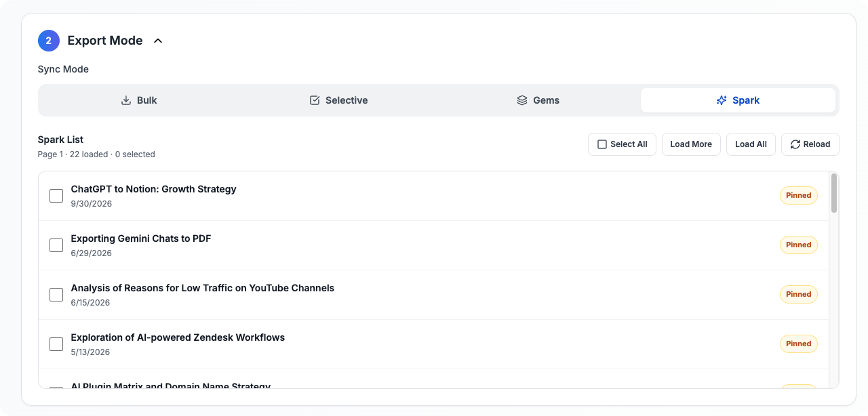Viewport: 868px width, 416px height.
Task: Tick checkbox for Exporting Gemini Chats to PDF
Action: (56, 245)
